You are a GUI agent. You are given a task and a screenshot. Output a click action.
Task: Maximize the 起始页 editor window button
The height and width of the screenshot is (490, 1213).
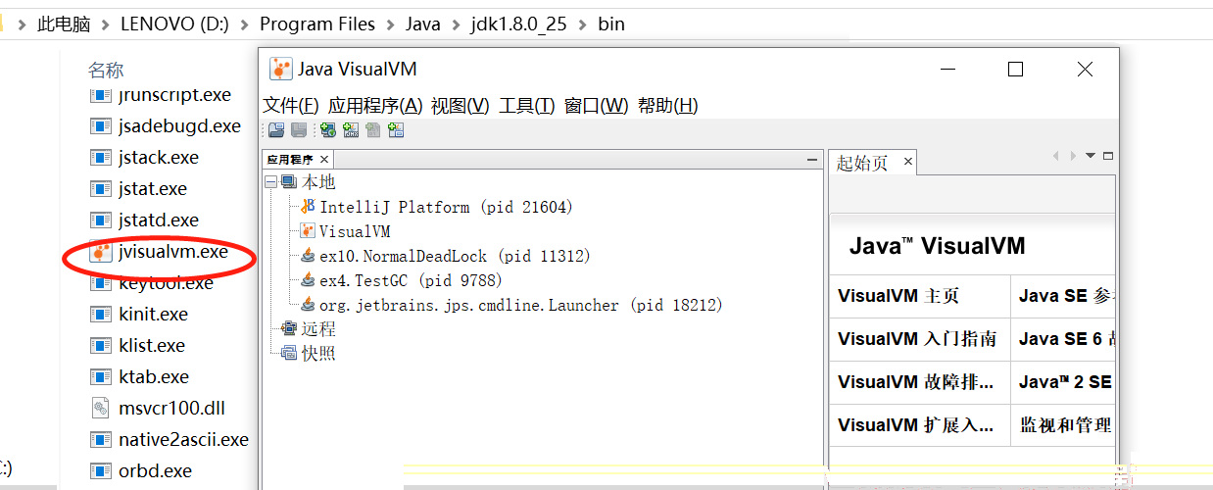[x=1108, y=156]
